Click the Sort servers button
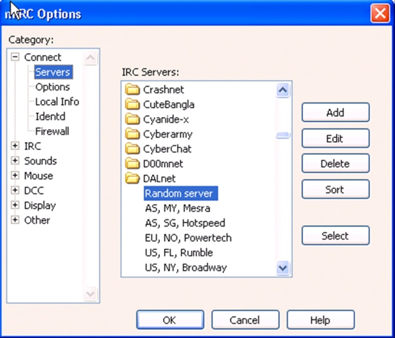This screenshot has height=338, width=395. (336, 189)
